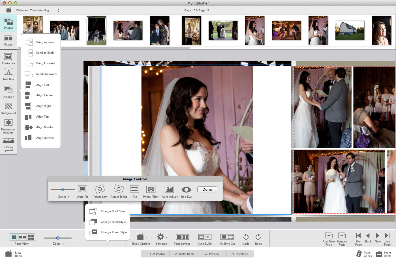Select single page view mode
Screen dimensions: 396x260
pos(14,237)
